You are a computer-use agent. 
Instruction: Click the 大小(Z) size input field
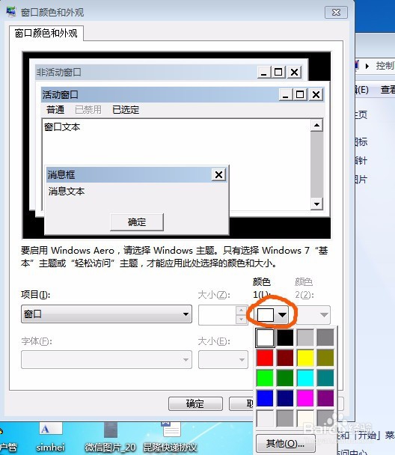pos(218,315)
